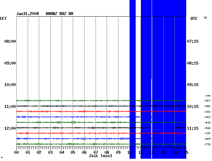Click the amplitude value -776
The width and height of the screenshot is (212, 161).
(x=207, y=144)
